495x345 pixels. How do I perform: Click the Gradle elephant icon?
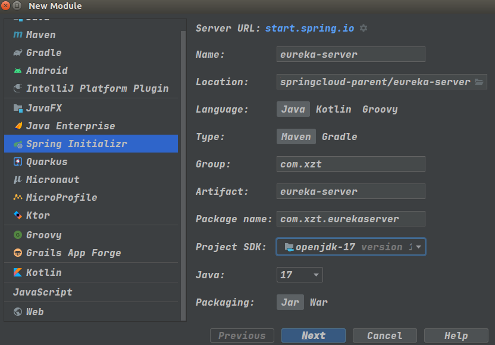[18, 53]
